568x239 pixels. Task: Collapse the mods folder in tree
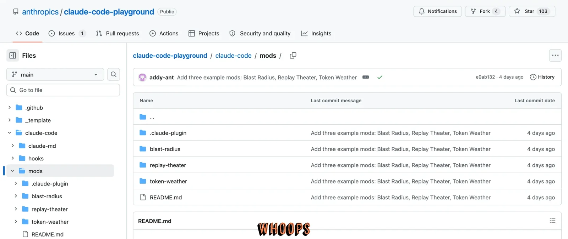click(13, 171)
